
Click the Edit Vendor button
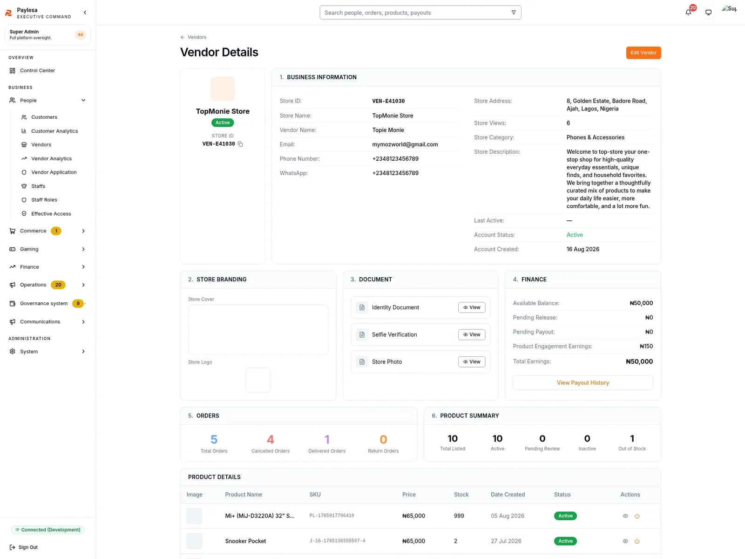(643, 53)
